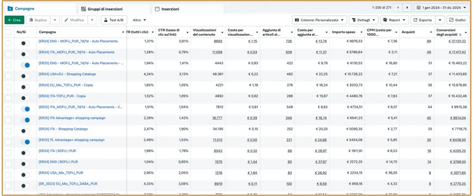Click Acquisti value 99

[429, 41]
